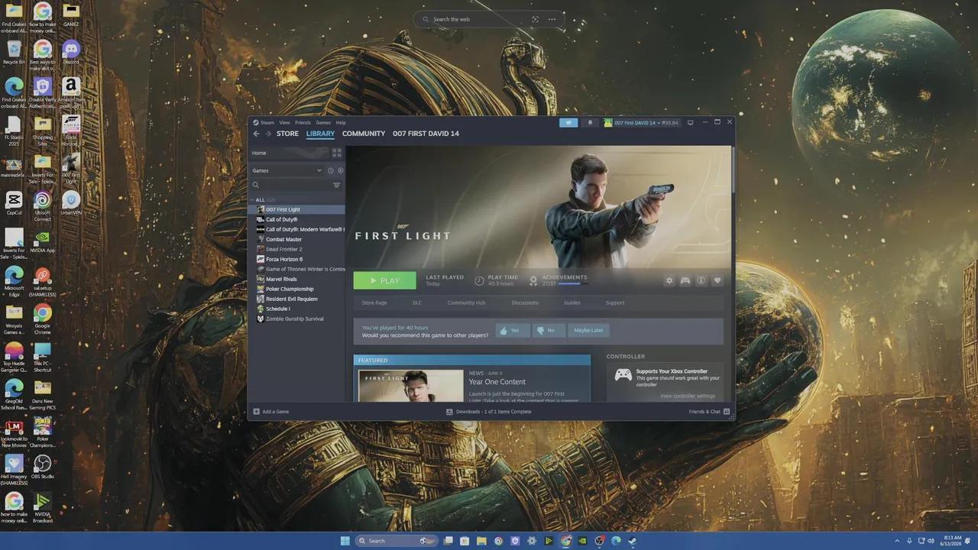Image resolution: width=978 pixels, height=550 pixels.
Task: Open Year One Content news thumbnail
Action: tap(411, 386)
